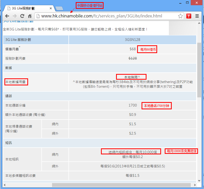The height and width of the screenshot is (189, 204).
Task: Reload the page with the refresh icon
Action: point(22,16)
